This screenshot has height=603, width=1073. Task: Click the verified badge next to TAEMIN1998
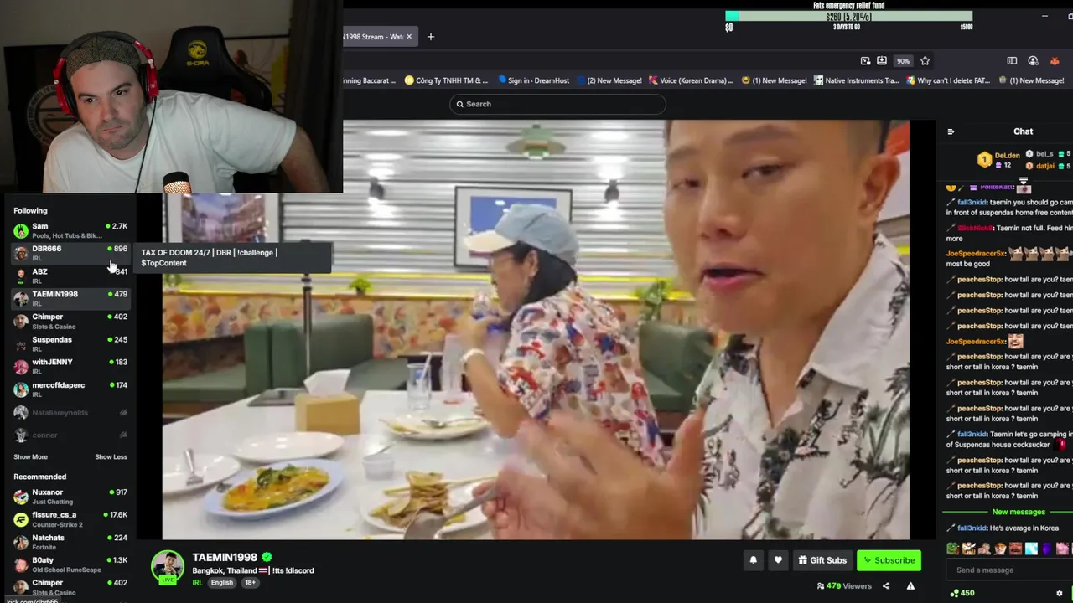pyautogui.click(x=267, y=557)
